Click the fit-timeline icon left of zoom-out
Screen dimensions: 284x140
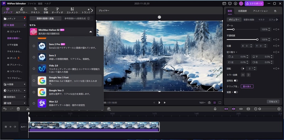click(248, 109)
